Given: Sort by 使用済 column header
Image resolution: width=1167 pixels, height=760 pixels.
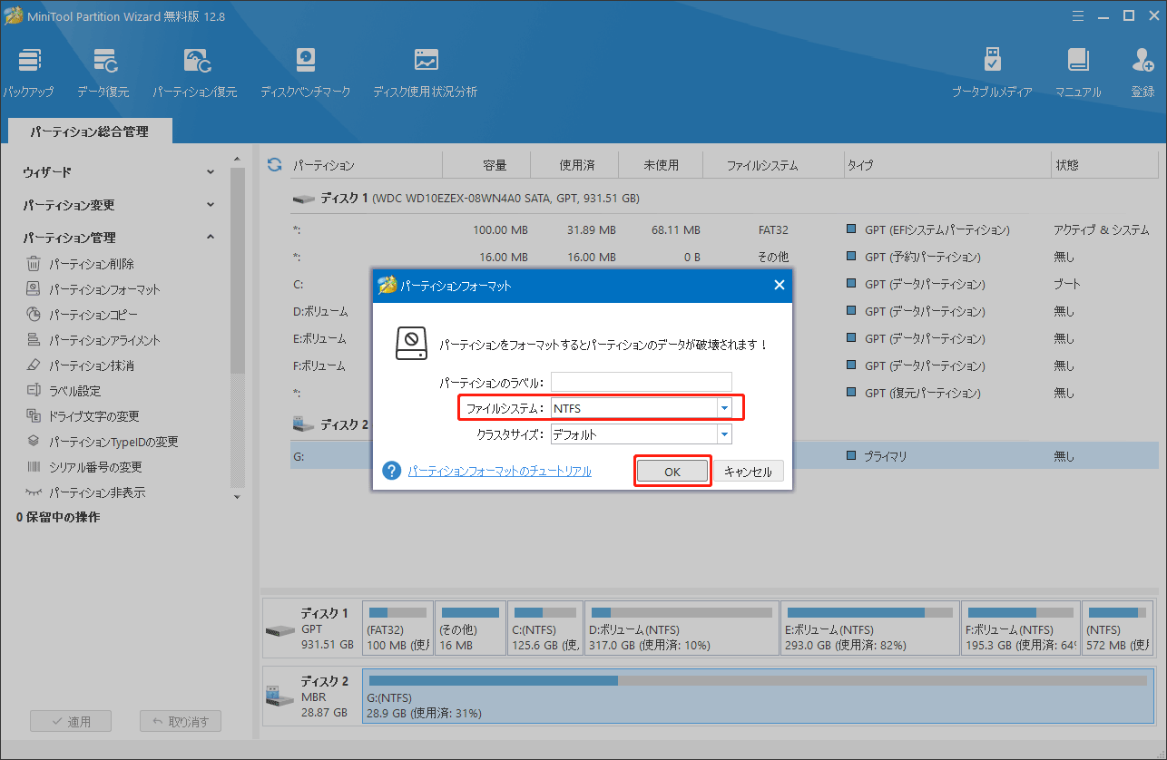Looking at the screenshot, I should point(576,165).
